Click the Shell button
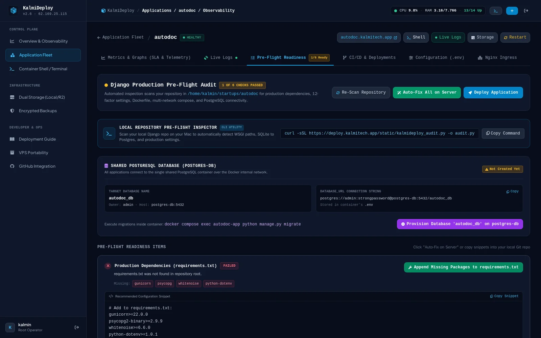Image resolution: width=541 pixels, height=338 pixels. 416,38
